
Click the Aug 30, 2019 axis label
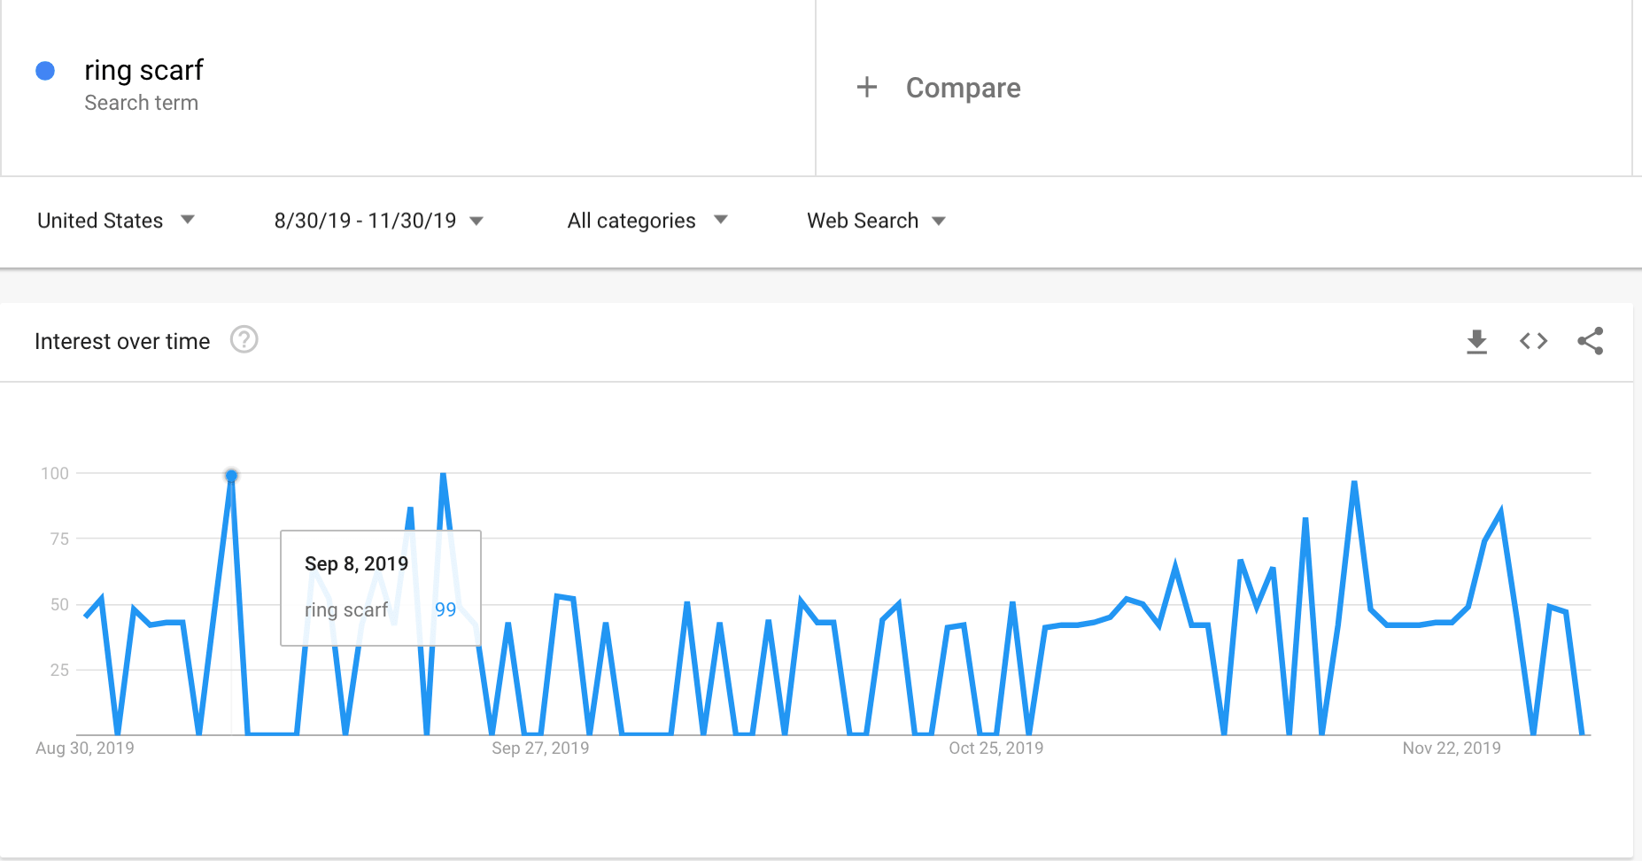coord(85,749)
